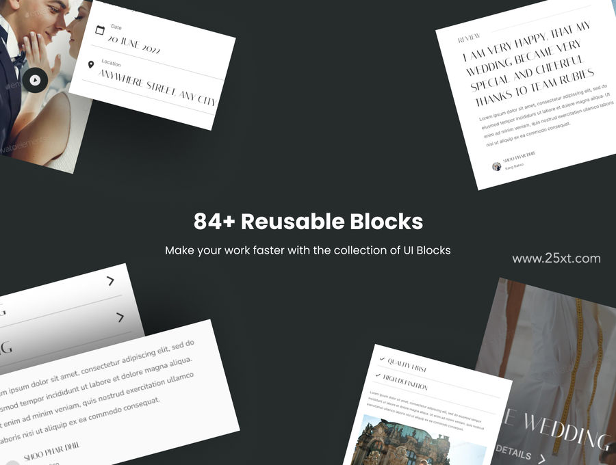Click the "QUALITY FIRST" list item text
The width and height of the screenshot is (616, 465).
407,365
